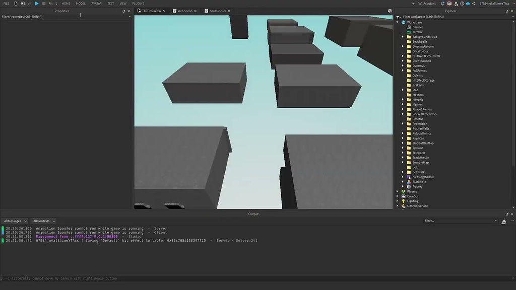Image resolution: width=516 pixels, height=290 pixels.
Task: Open the MODEL ribbon menu
Action: [x=81, y=3]
